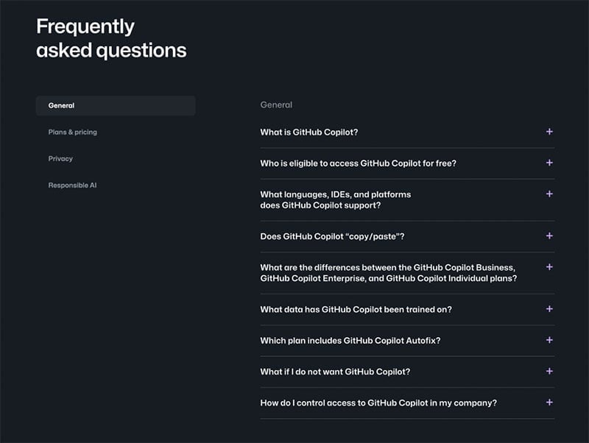Viewport: 589px width, 443px height.
Task: Expand the "What is GitHub Copilot?" question
Action: pos(308,132)
